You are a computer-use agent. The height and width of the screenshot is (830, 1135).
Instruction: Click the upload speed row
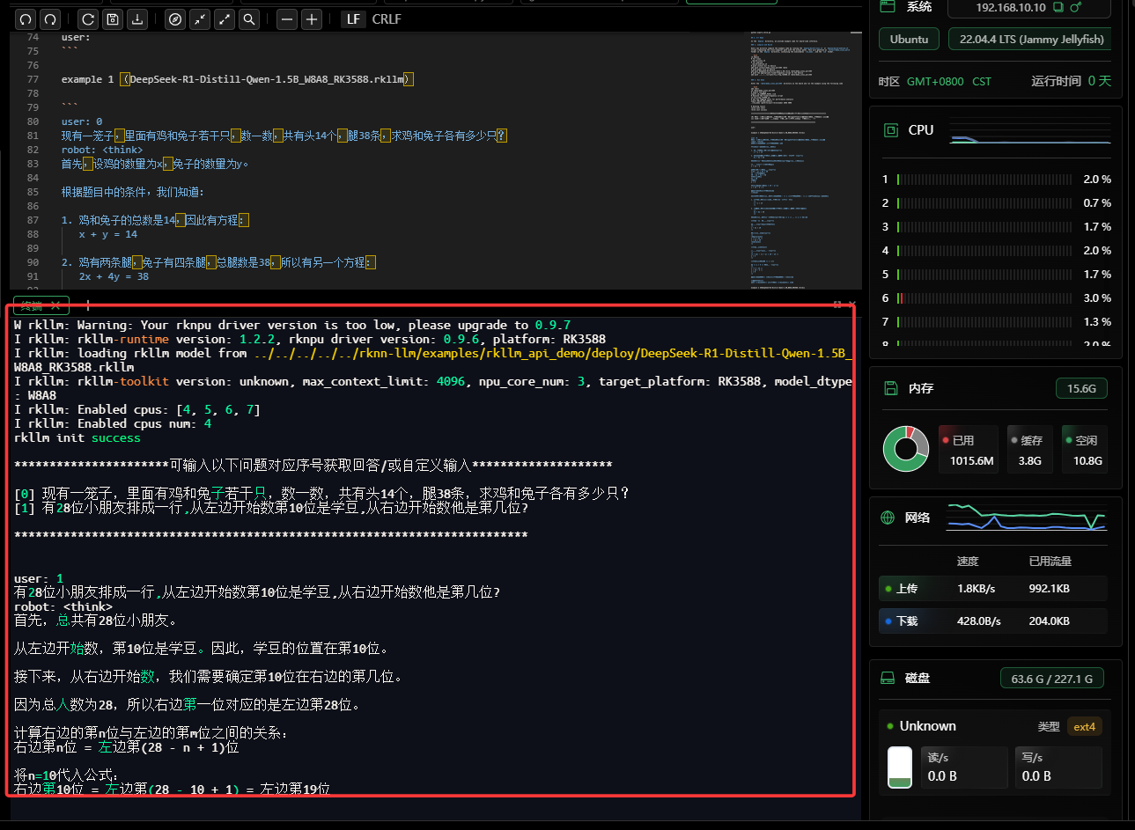pos(992,589)
